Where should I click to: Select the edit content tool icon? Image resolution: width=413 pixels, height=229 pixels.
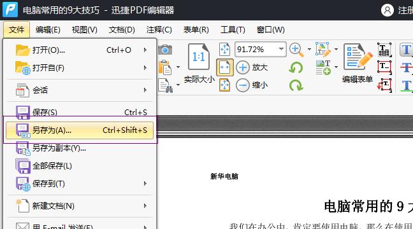click(x=323, y=50)
